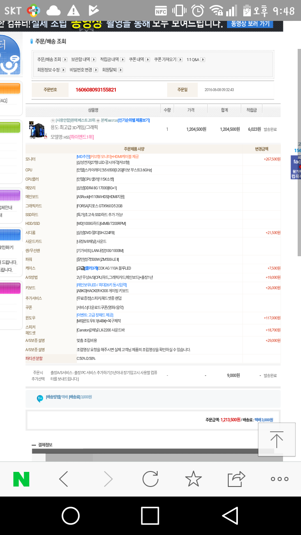
Task: Tap 동영상 보러 가기 banner button
Action: point(250,23)
